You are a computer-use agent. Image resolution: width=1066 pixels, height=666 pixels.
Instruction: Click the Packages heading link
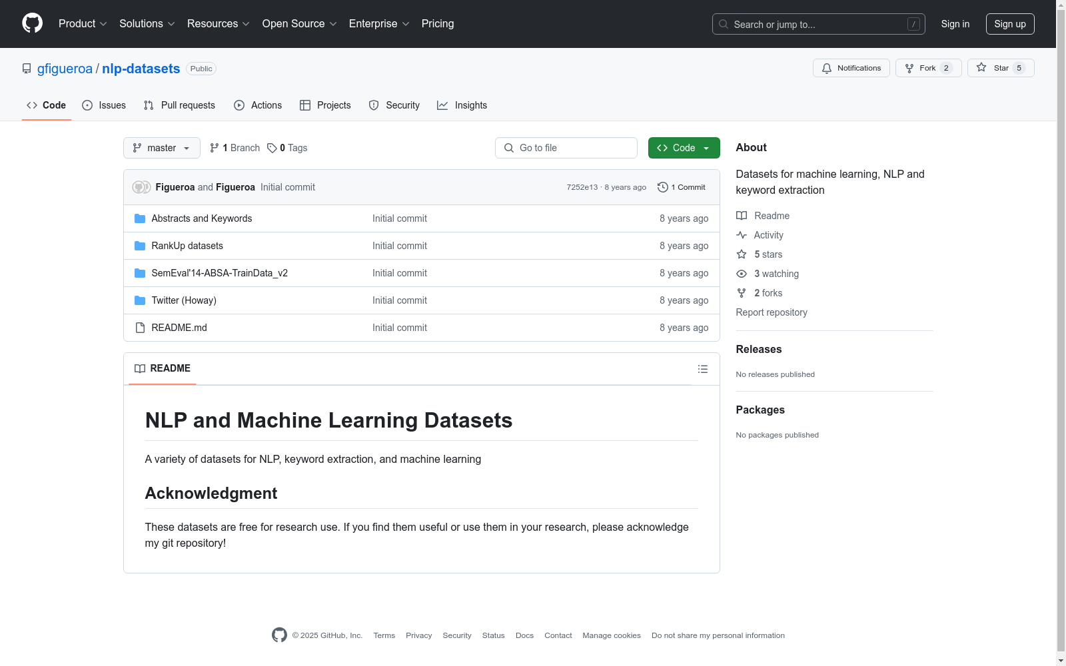tap(760, 410)
